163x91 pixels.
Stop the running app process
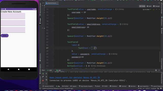point(43,80)
